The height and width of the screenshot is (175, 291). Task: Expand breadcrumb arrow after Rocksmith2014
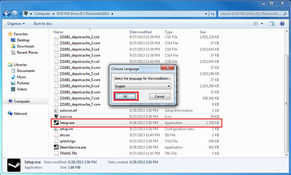[x=112, y=14]
